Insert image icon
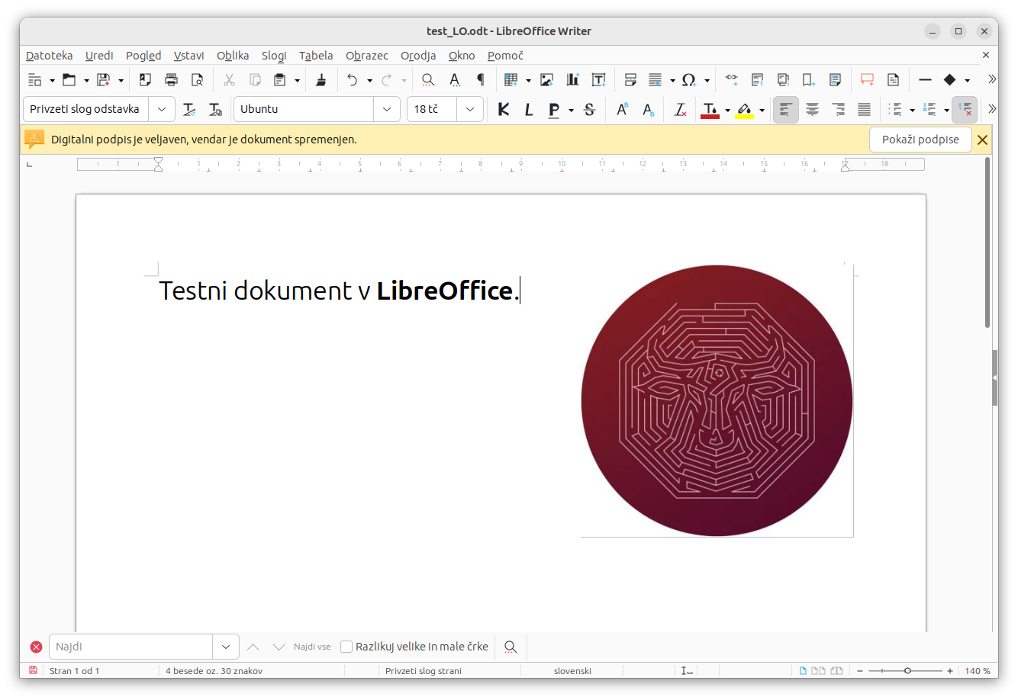The image size is (1018, 700). pos(546,79)
